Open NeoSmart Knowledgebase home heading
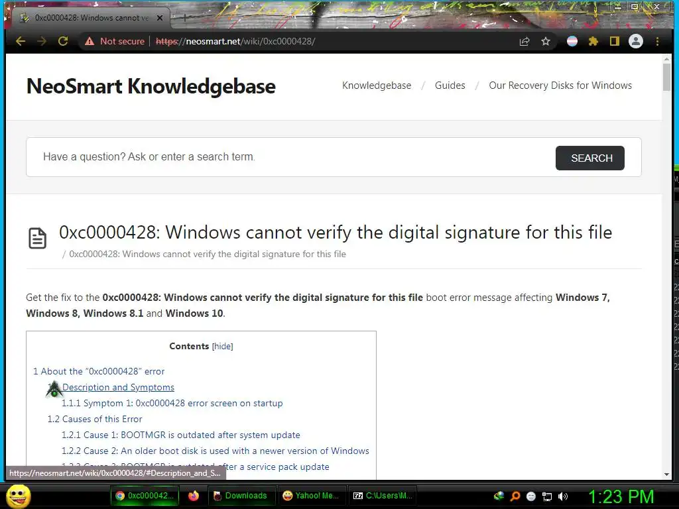This screenshot has width=679, height=509. [151, 86]
